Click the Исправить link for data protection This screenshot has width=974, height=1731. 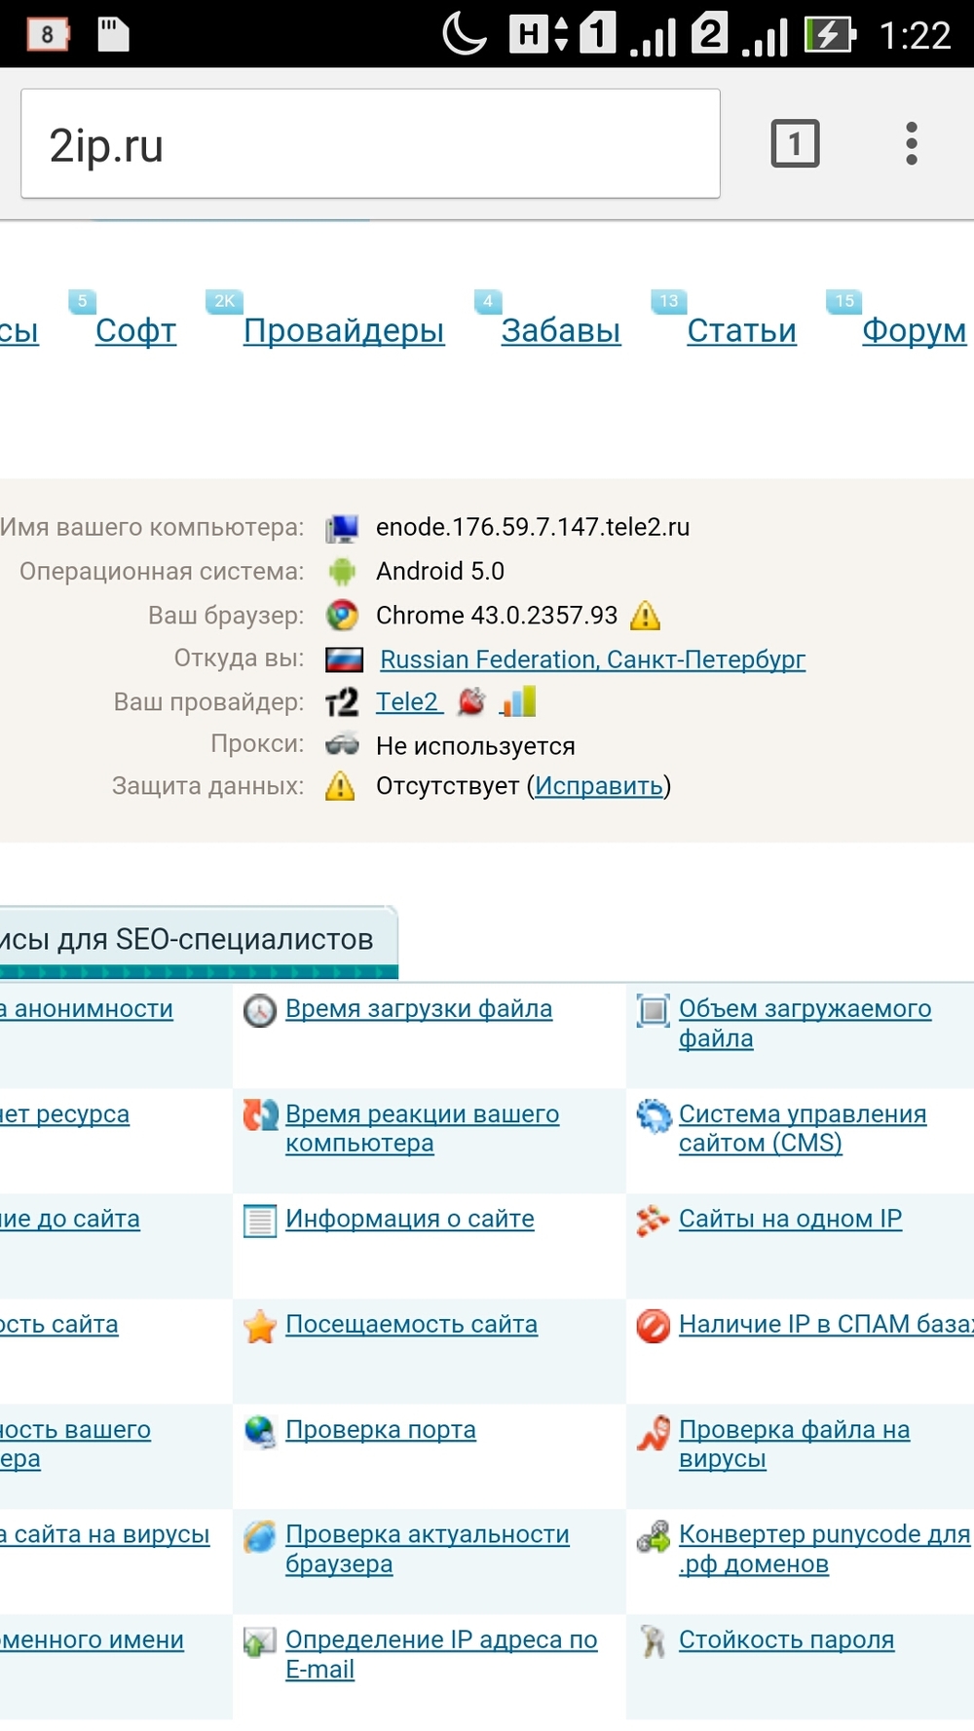(598, 786)
